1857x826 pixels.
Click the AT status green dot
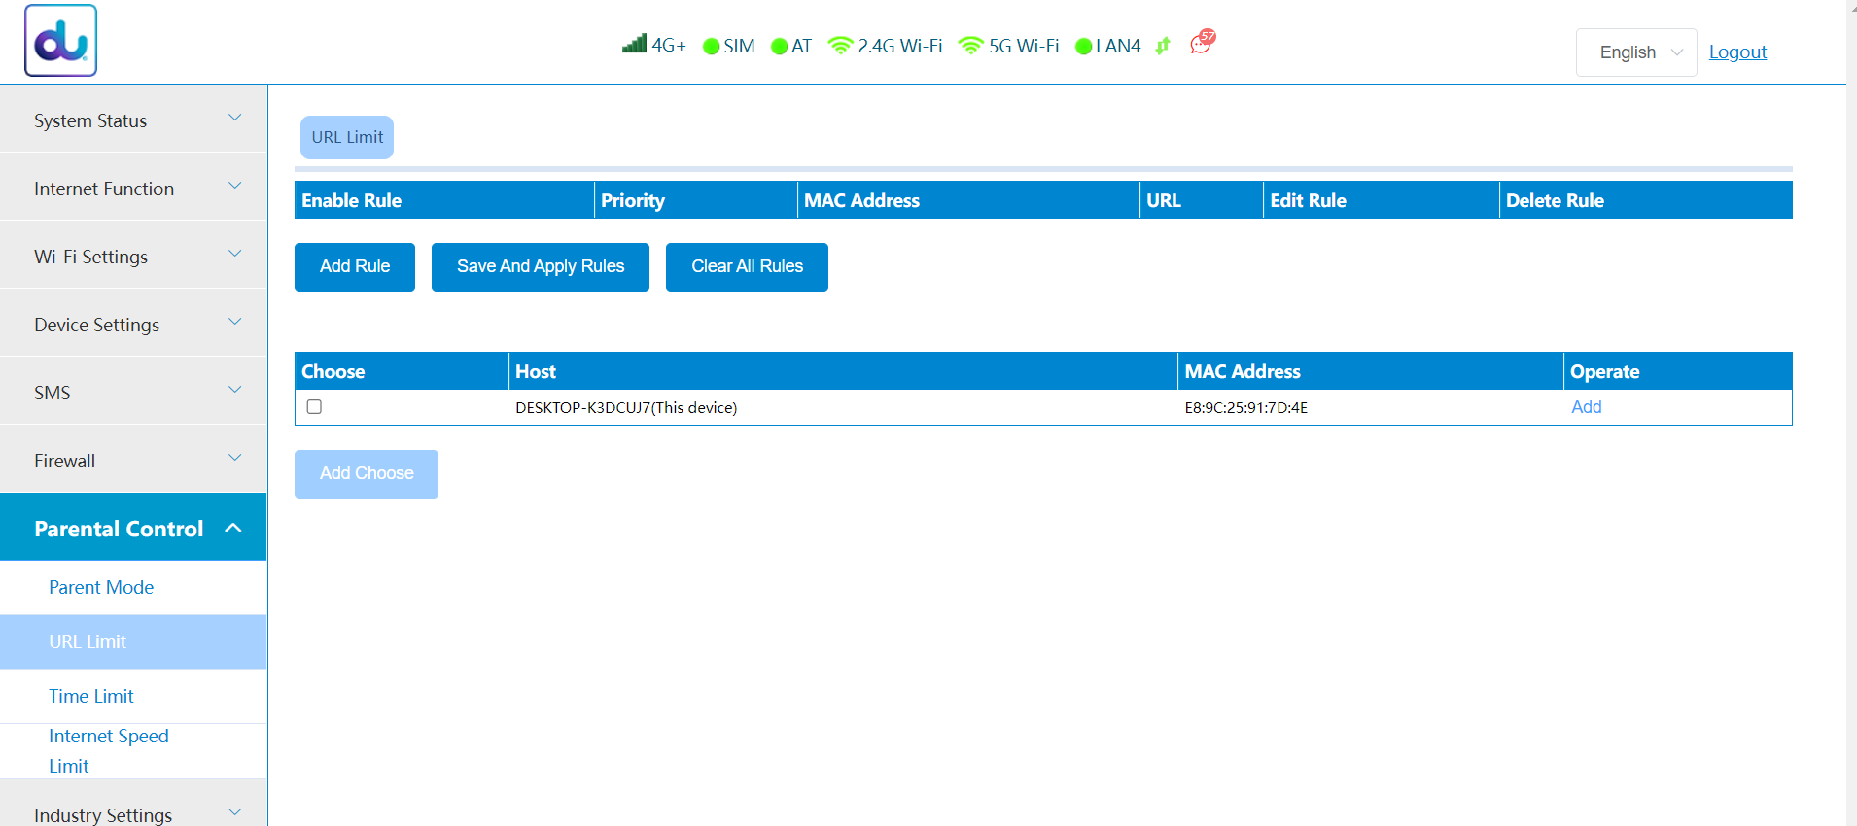[779, 47]
